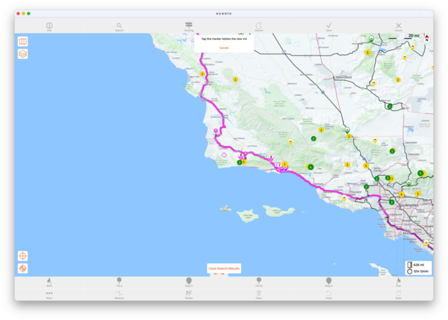Click the route distance and time box
Viewport: 448px width, 320px height.
point(419,268)
